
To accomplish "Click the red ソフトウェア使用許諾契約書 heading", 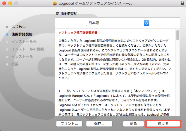I will click(x=78, y=33).
